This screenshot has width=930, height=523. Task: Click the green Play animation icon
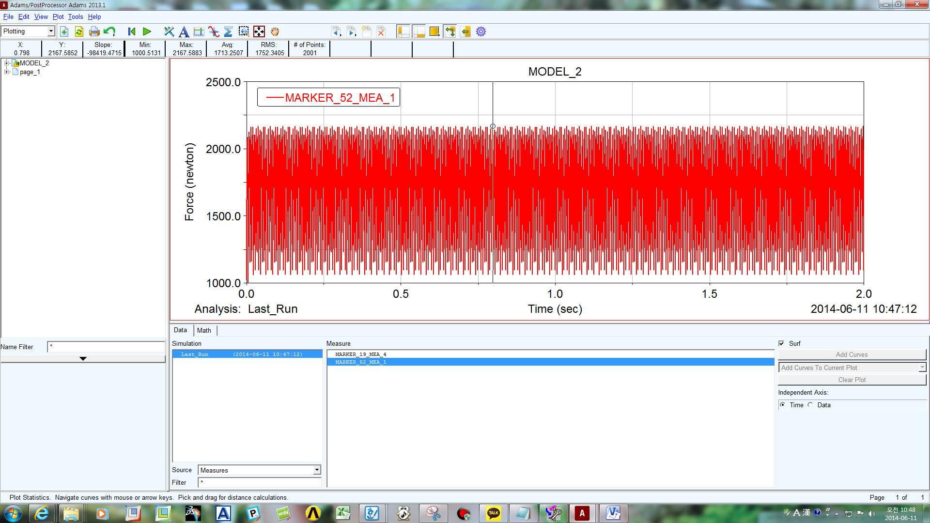(x=147, y=32)
